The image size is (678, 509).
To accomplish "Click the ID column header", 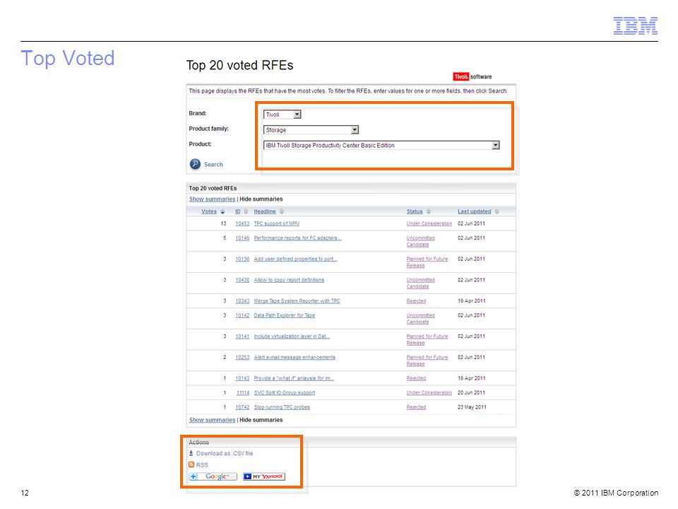I will 238,211.
